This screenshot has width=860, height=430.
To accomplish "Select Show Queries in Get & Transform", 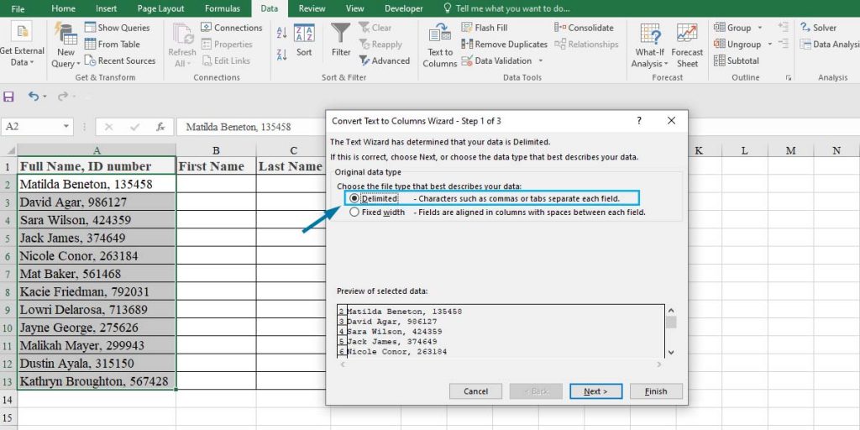I will pyautogui.click(x=118, y=28).
